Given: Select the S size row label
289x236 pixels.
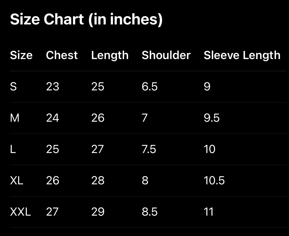Looking at the screenshot, I should (x=13, y=87).
